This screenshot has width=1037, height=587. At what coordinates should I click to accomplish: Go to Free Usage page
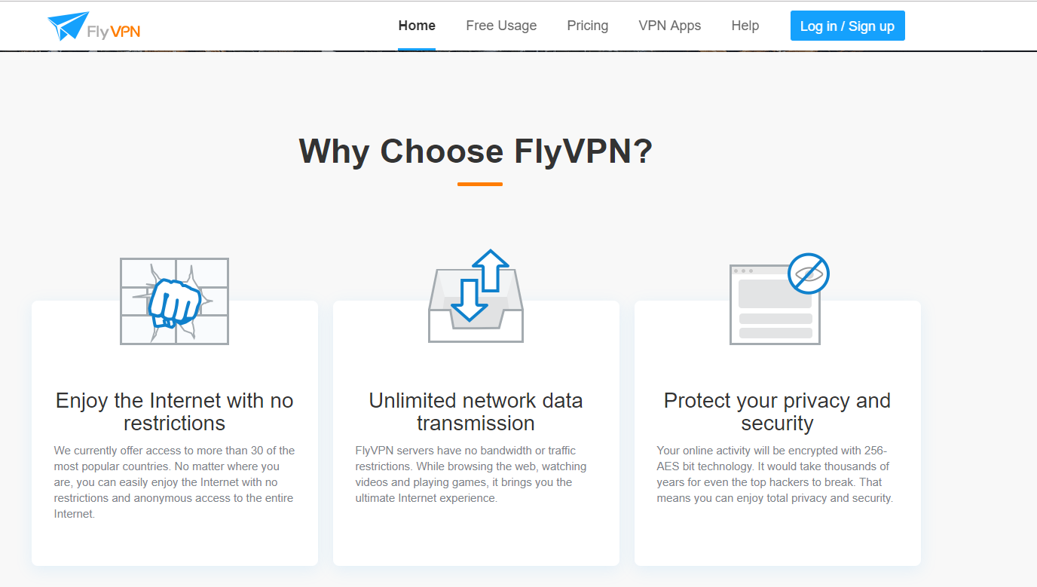click(x=501, y=26)
